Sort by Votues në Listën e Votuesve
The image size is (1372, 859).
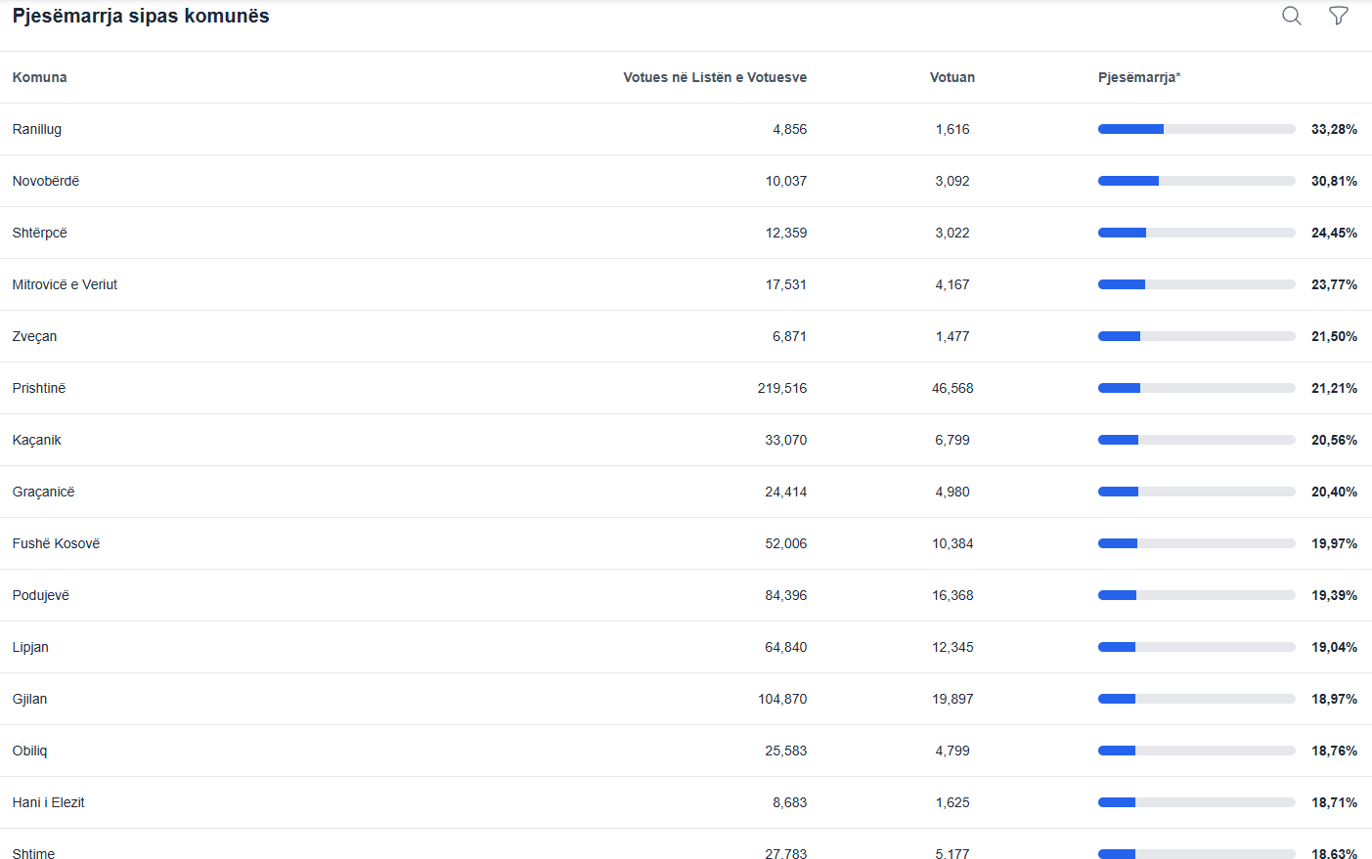[715, 77]
